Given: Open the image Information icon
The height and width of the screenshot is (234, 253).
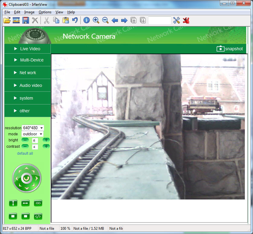Looking at the screenshot, I should pyautogui.click(x=86, y=20).
